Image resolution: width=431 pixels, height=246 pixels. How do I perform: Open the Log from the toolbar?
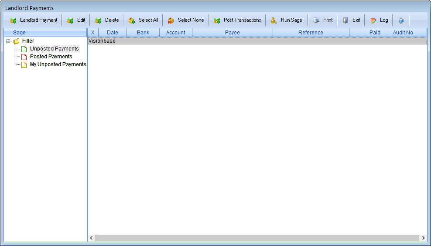pos(379,20)
